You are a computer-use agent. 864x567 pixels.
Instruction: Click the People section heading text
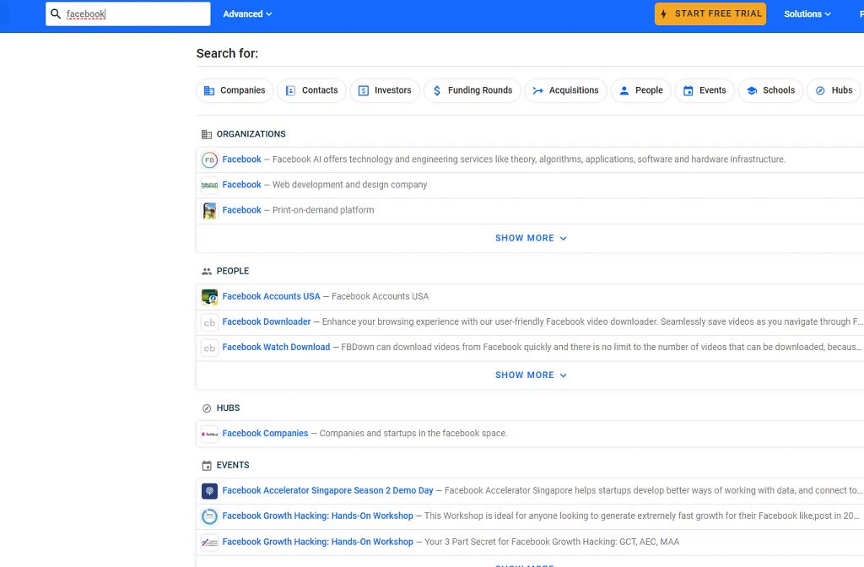[233, 271]
